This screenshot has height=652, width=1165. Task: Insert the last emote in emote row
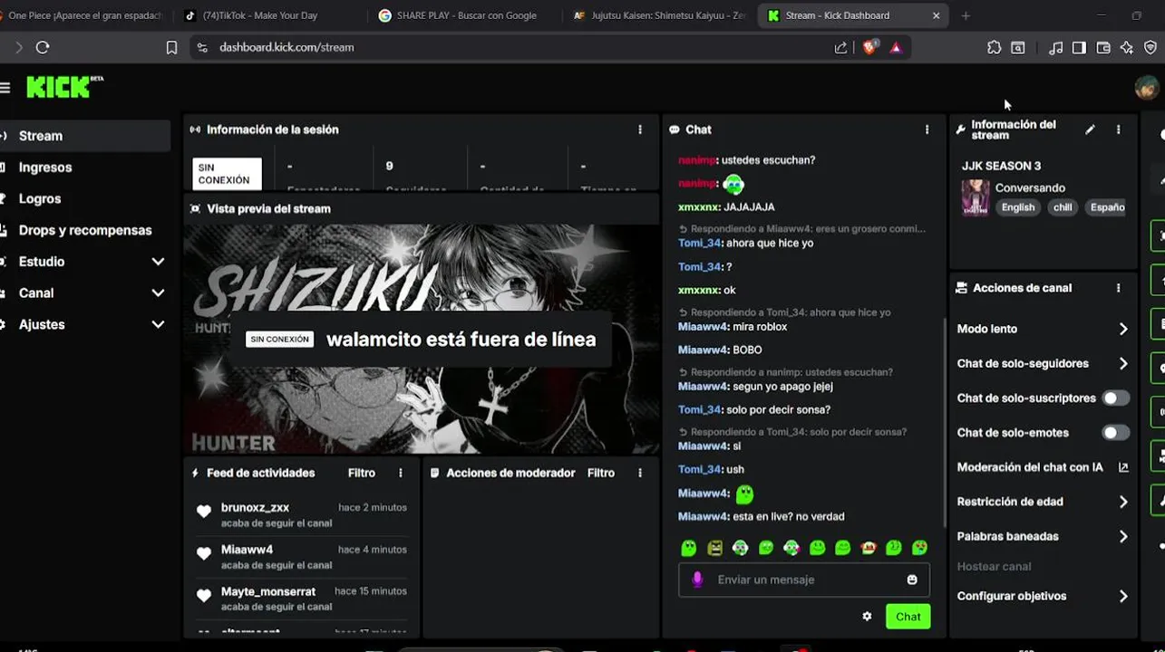coord(919,548)
